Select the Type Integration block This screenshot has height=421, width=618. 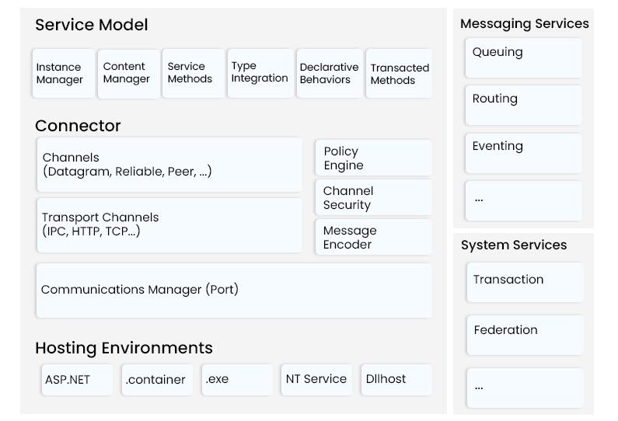[x=260, y=74]
